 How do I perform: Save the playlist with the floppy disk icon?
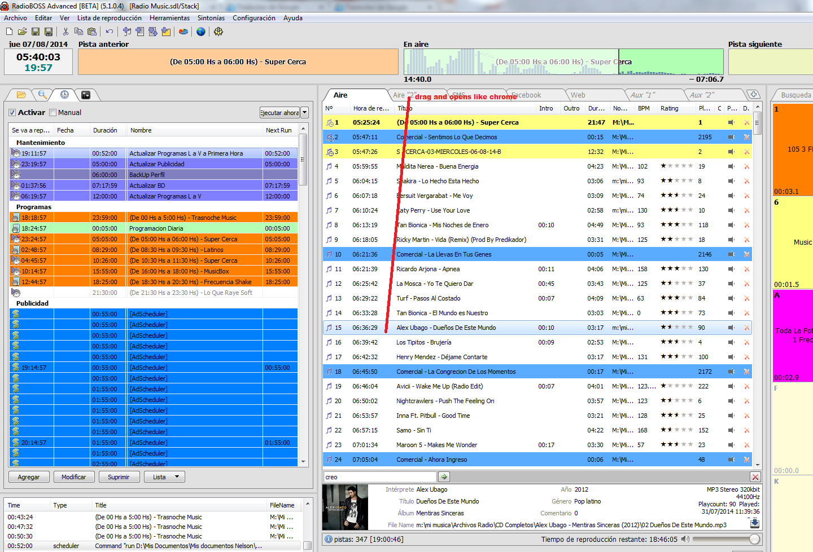pos(36,32)
